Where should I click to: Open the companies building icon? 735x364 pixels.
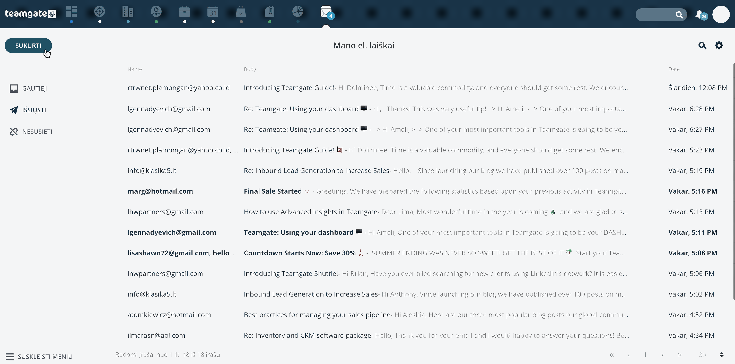128,12
